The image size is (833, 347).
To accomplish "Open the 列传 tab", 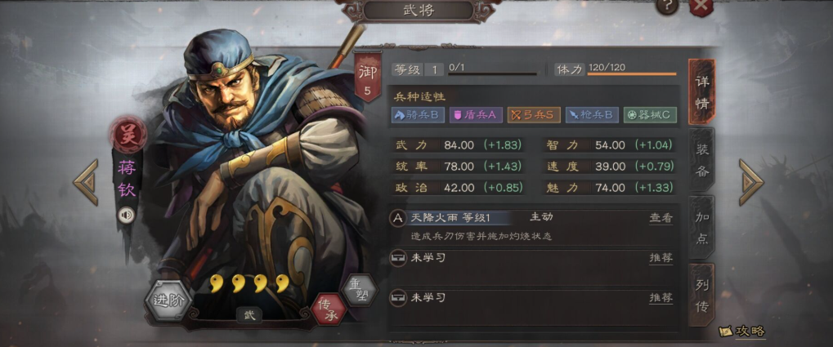I will pyautogui.click(x=702, y=295).
